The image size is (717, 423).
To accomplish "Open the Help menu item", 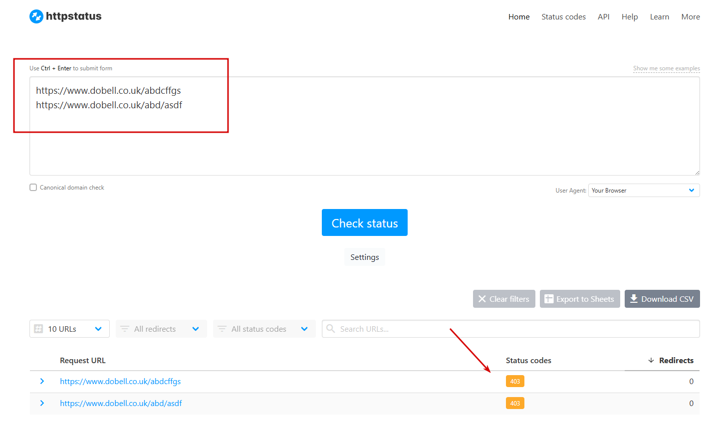I will [630, 17].
